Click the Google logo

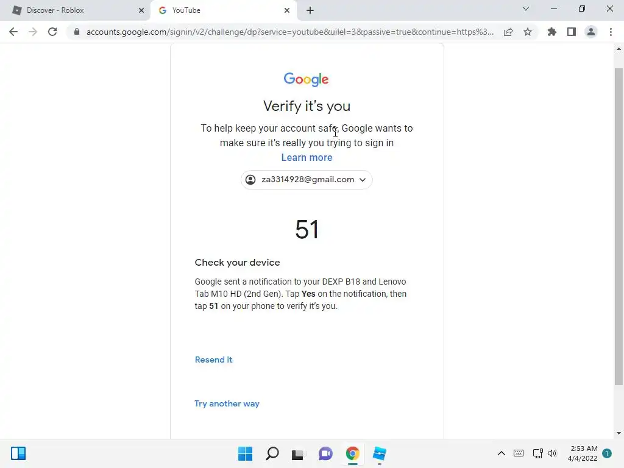(306, 79)
